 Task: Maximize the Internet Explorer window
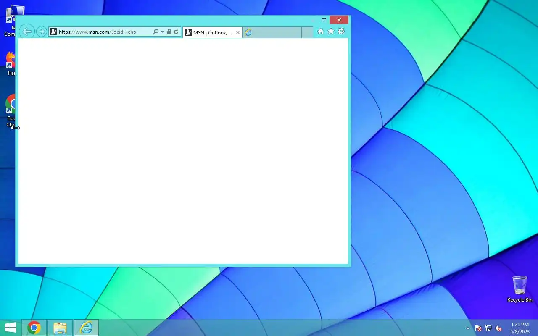[324, 20]
